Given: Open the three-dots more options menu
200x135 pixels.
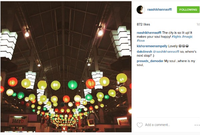Looking at the screenshot, I should [197, 125].
